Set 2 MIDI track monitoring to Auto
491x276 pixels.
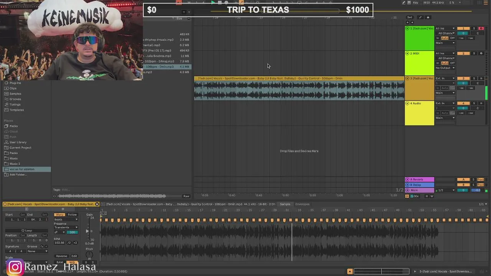click(x=445, y=63)
